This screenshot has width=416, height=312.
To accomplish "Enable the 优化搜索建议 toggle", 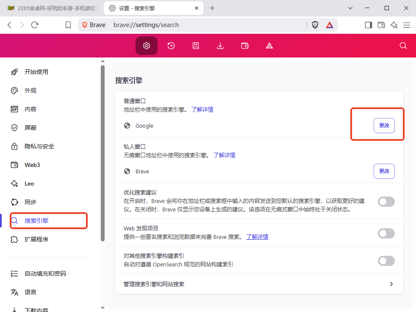I will [386, 202].
